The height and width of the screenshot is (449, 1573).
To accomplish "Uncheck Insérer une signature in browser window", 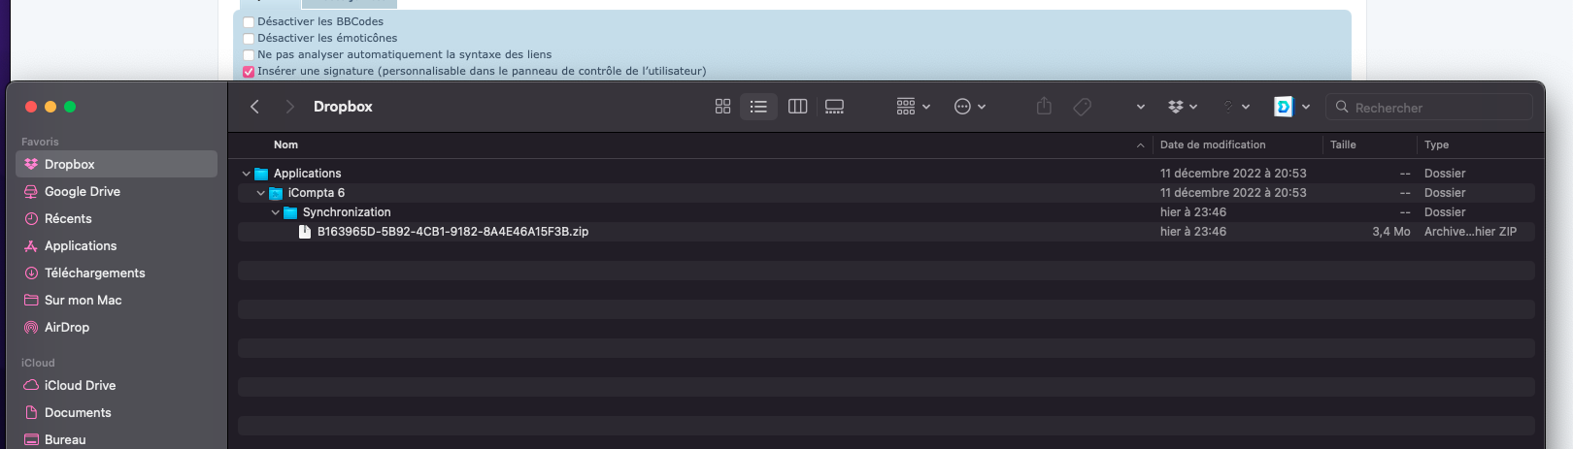I will 249,72.
